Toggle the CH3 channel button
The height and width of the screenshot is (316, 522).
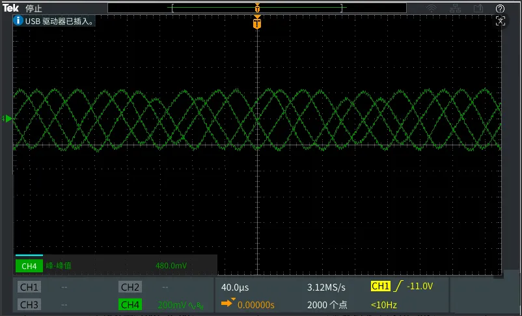tap(29, 304)
